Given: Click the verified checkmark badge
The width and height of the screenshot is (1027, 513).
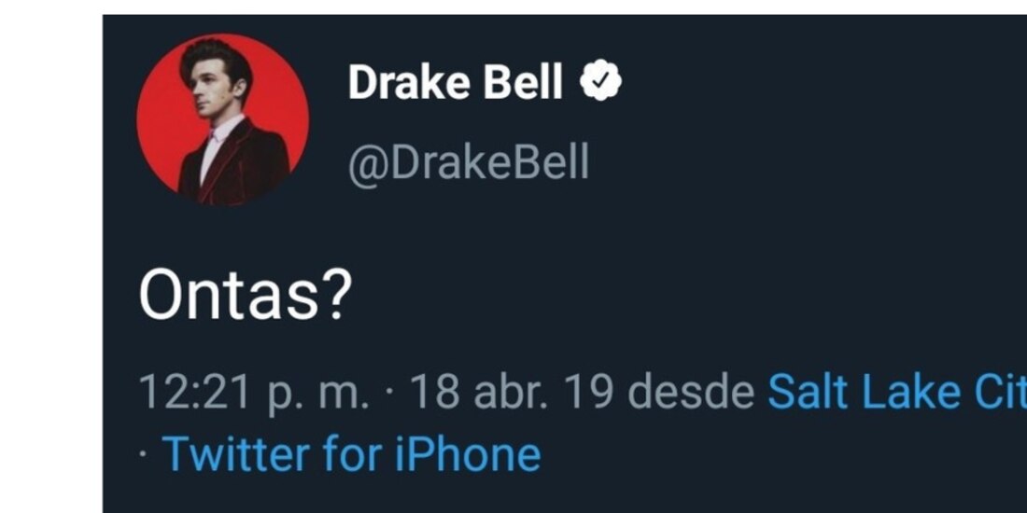Looking at the screenshot, I should [601, 84].
